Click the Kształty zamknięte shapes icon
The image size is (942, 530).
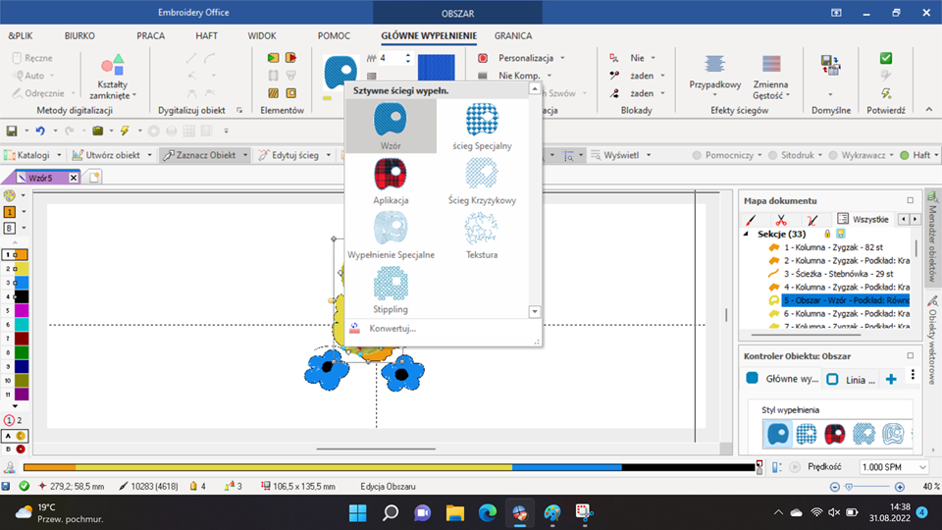pyautogui.click(x=113, y=68)
